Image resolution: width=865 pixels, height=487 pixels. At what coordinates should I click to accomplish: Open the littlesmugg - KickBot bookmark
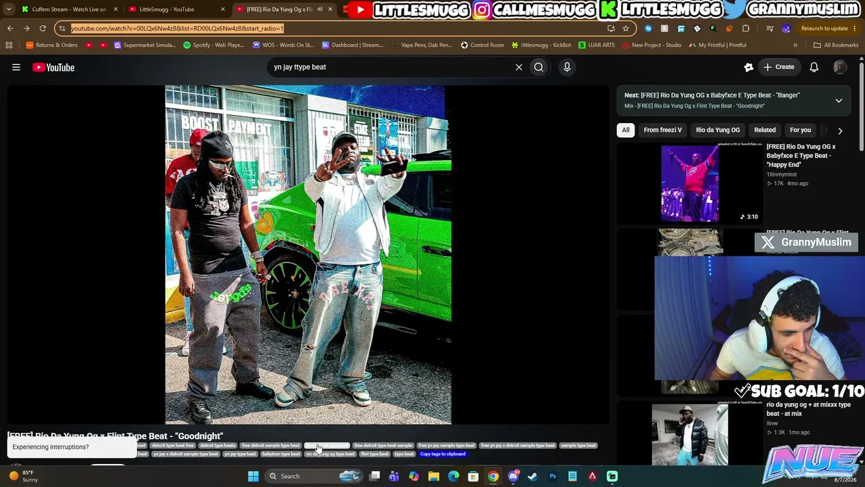click(x=541, y=45)
